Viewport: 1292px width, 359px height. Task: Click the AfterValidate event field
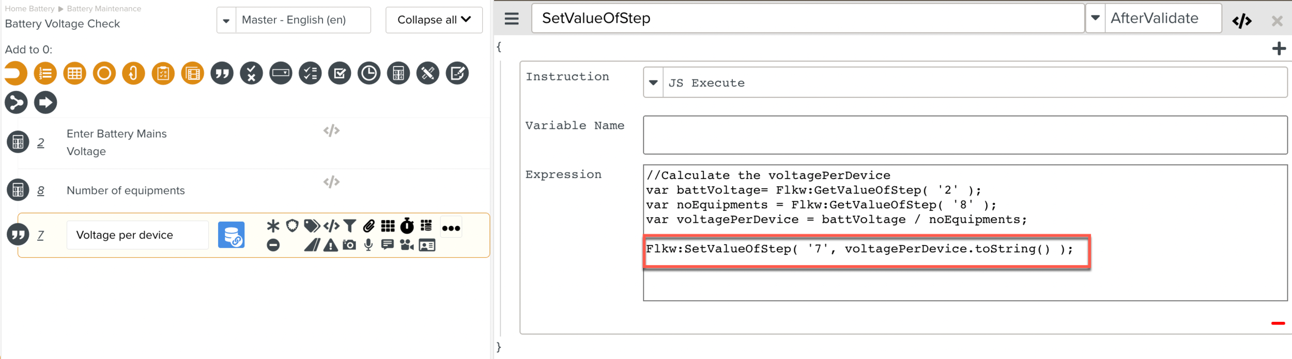(1163, 18)
